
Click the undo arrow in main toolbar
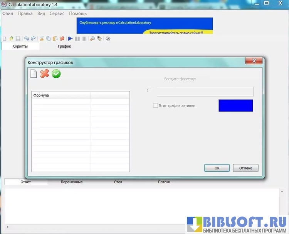tap(26, 38)
